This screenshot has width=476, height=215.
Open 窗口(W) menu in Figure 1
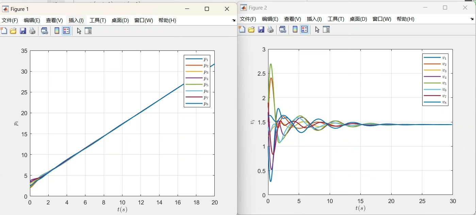[144, 20]
